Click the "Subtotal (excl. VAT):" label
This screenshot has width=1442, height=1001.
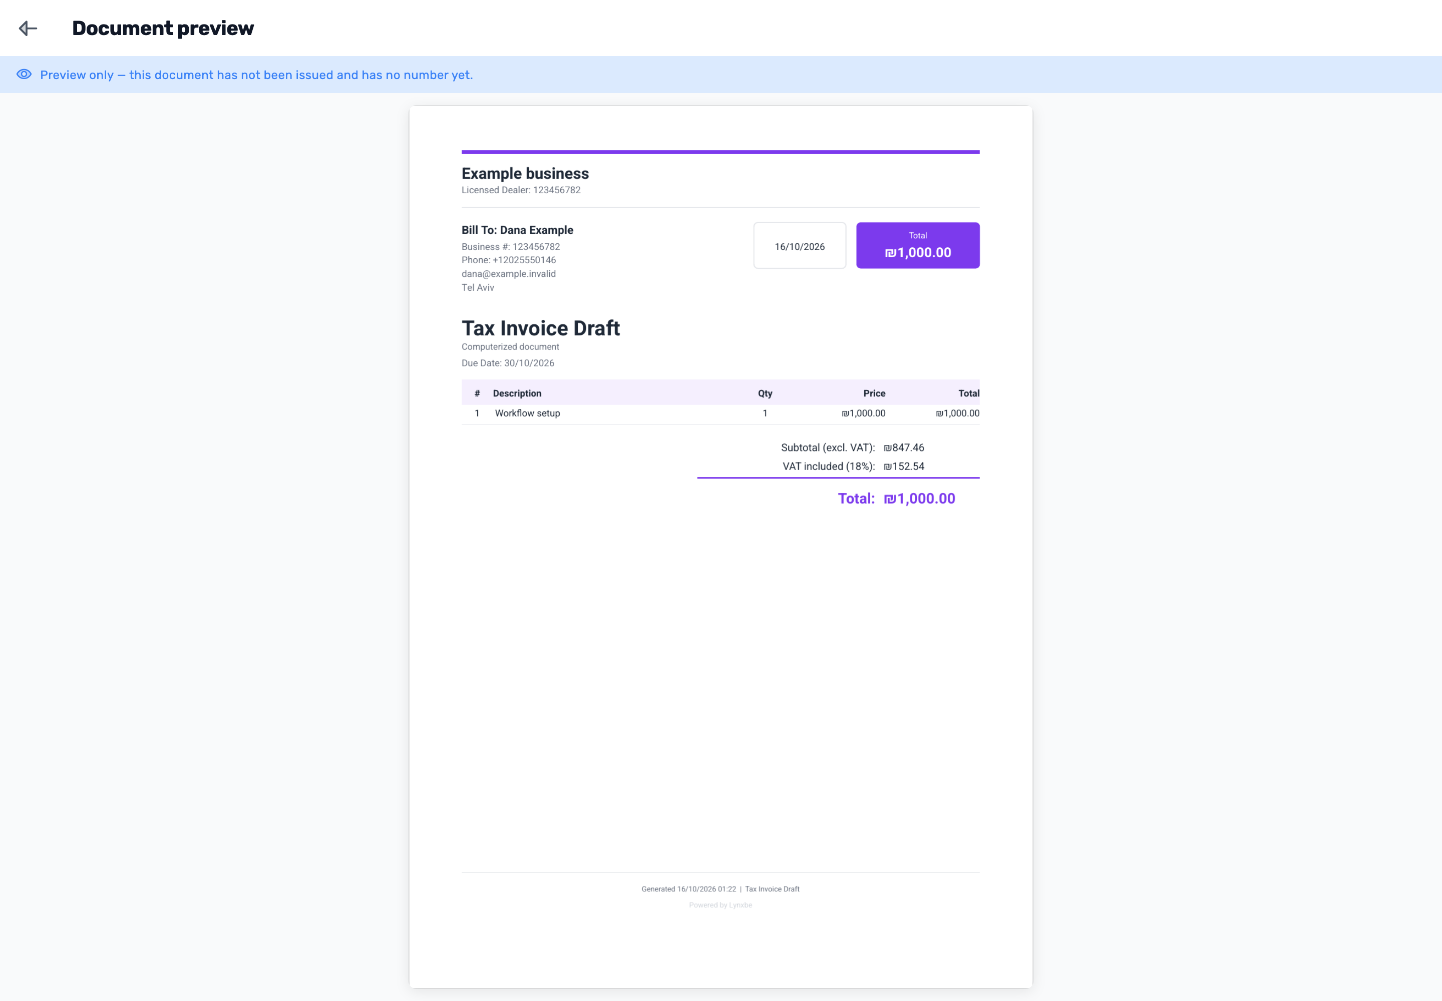click(828, 448)
